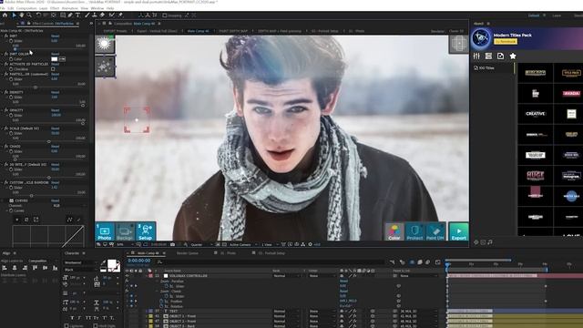
Task: Toggle the Hindi Digits checkbox
Action: click(96, 325)
